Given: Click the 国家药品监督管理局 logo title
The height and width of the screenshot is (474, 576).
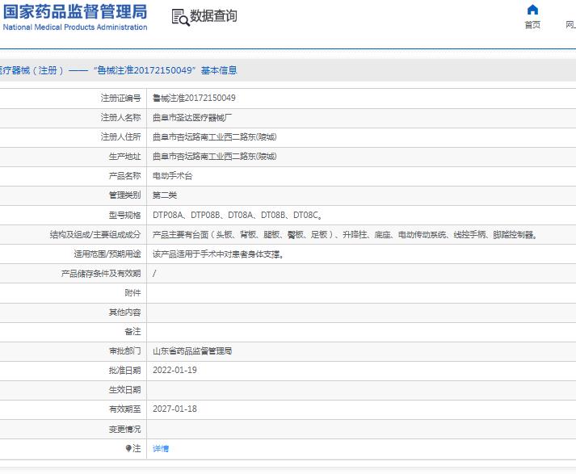Looking at the screenshot, I should click(75, 11).
